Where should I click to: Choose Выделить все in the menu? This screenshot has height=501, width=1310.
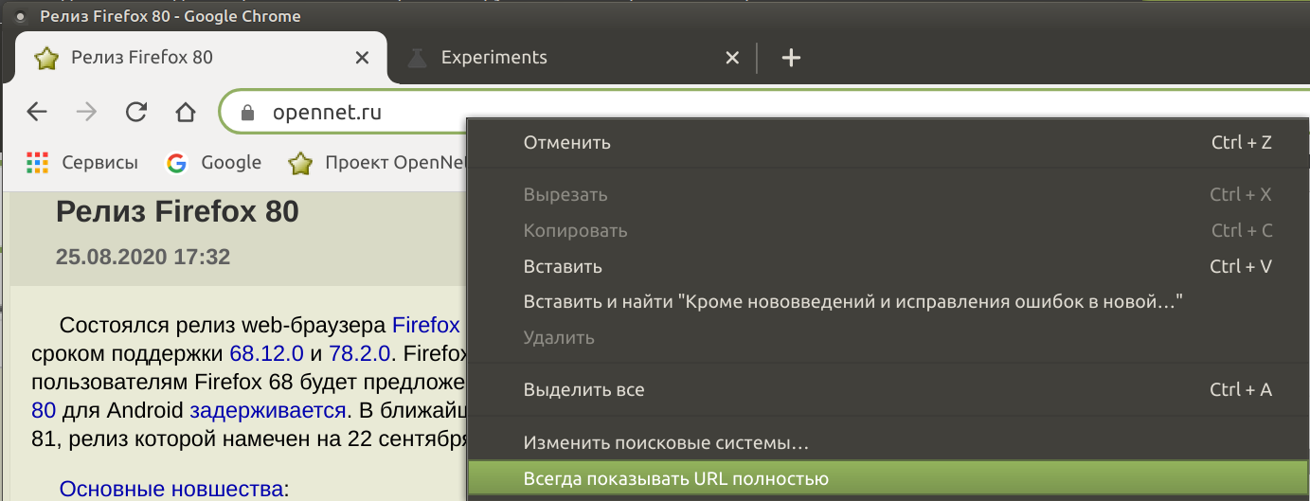[x=889, y=390]
